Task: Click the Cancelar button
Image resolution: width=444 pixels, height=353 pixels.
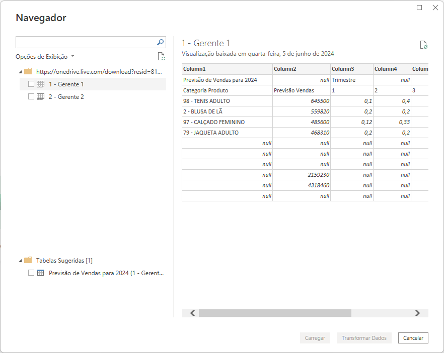Action: click(413, 338)
